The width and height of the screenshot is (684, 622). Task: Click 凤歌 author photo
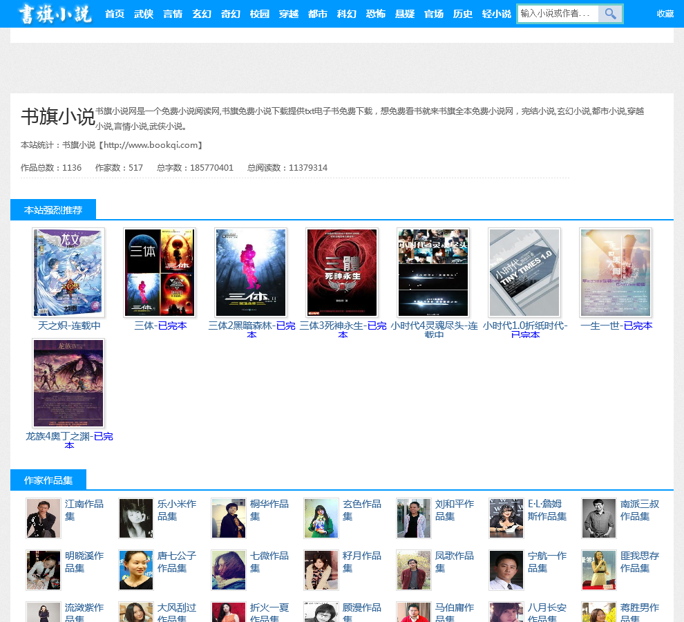pyautogui.click(x=414, y=570)
